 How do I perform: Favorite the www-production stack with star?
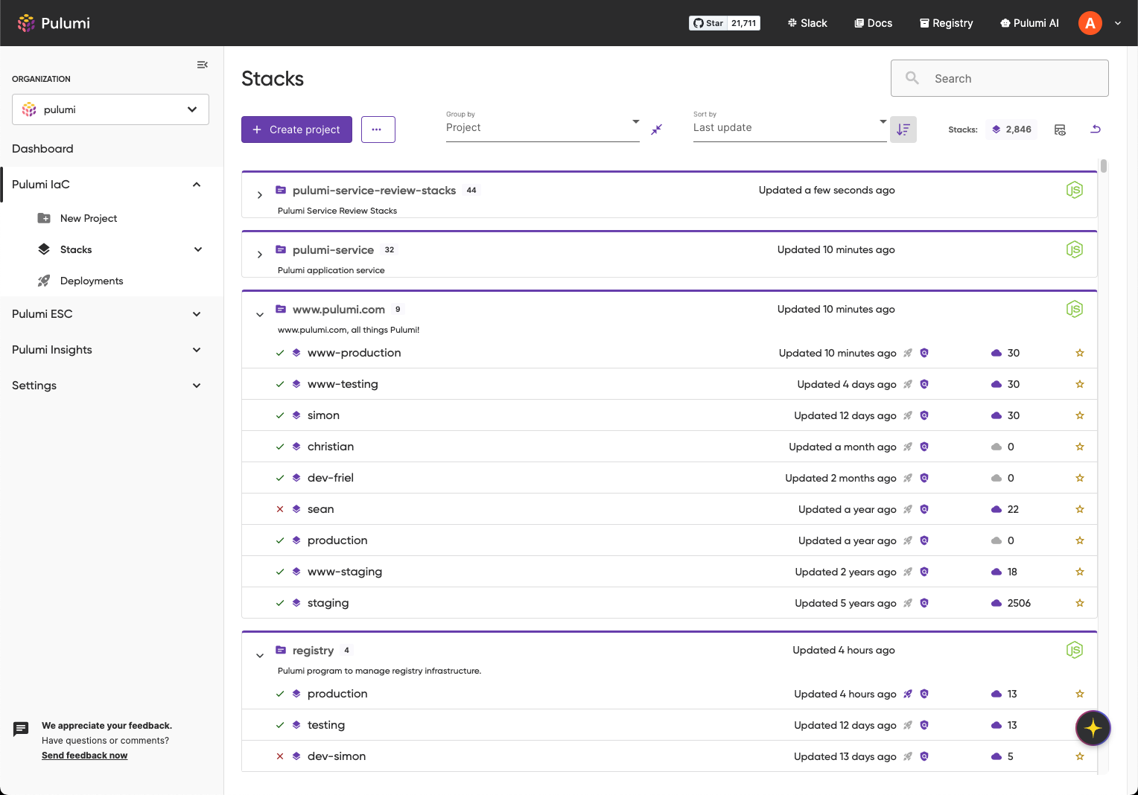(x=1079, y=353)
